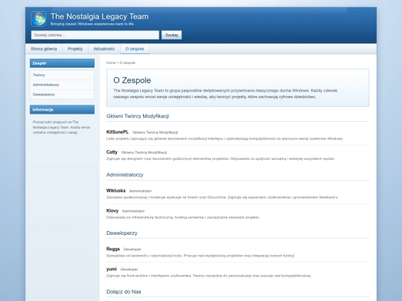Click the Administrator role label beside Klovy
402x301 pixels.
[133, 211]
